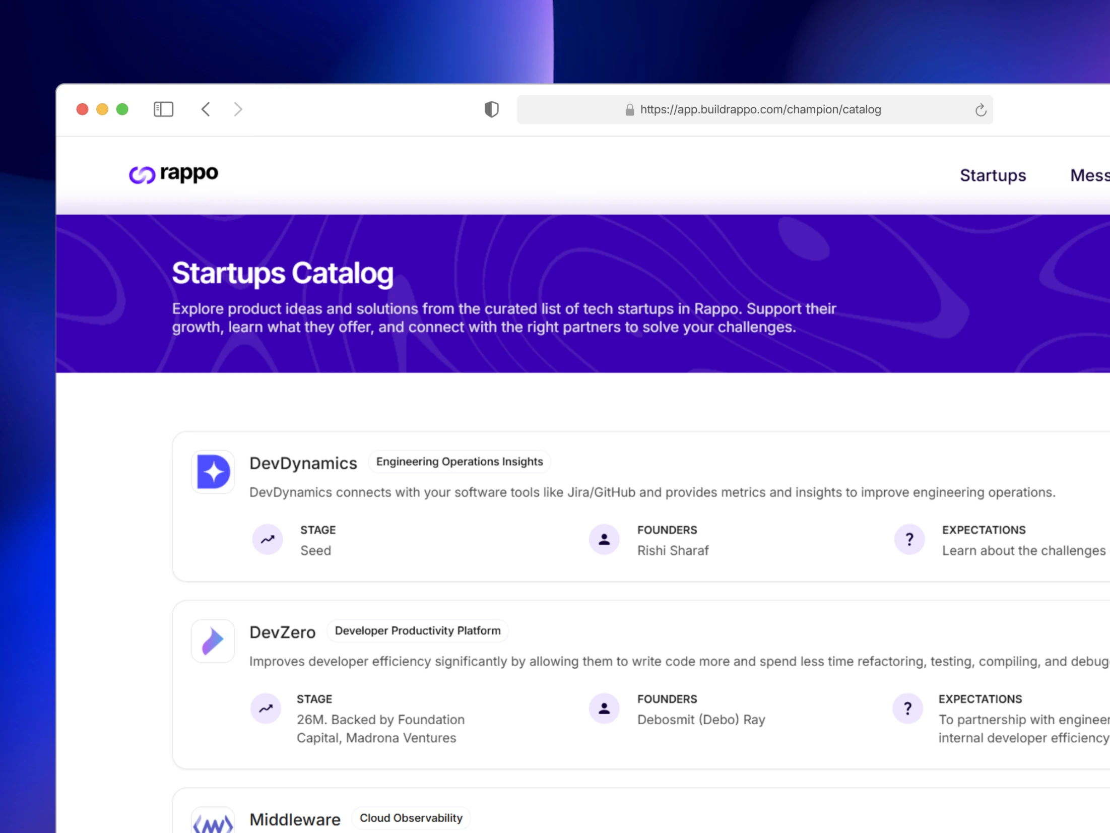Click the Startups Catalog heading
Viewport: 1110px width, 833px height.
point(283,274)
